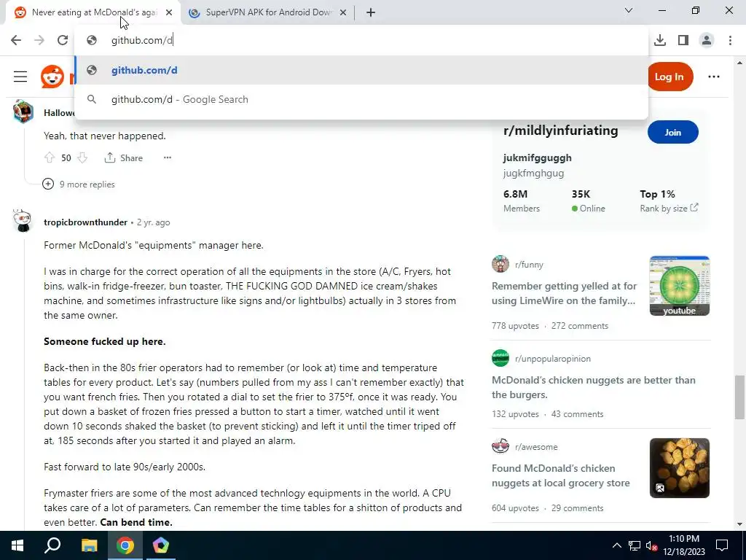Open the r/mildlyinfuriating community title
The height and width of the screenshot is (560, 746).
click(560, 131)
